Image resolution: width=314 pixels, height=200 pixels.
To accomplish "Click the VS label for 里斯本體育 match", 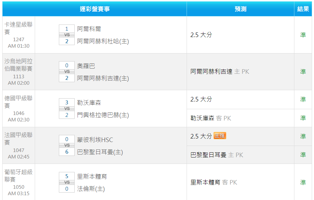I will click(67, 182).
